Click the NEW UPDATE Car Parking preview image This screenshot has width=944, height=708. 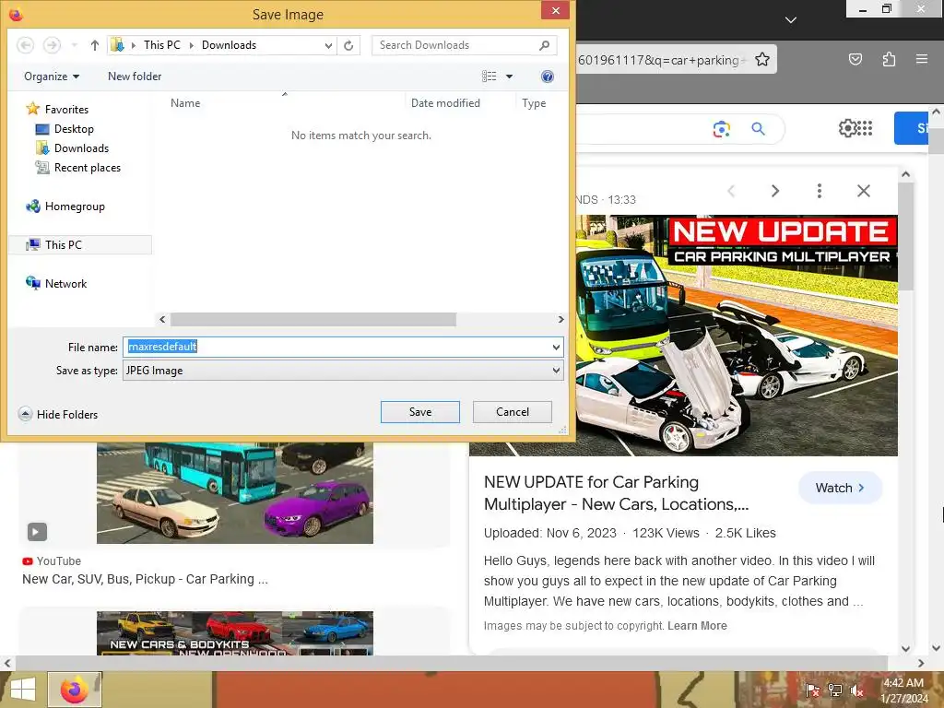[x=737, y=336]
